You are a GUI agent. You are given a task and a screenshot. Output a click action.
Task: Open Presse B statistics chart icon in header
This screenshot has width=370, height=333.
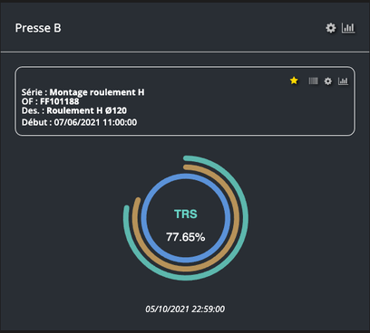348,28
